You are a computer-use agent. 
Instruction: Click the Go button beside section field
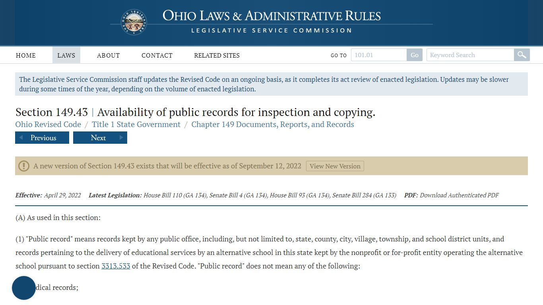415,55
